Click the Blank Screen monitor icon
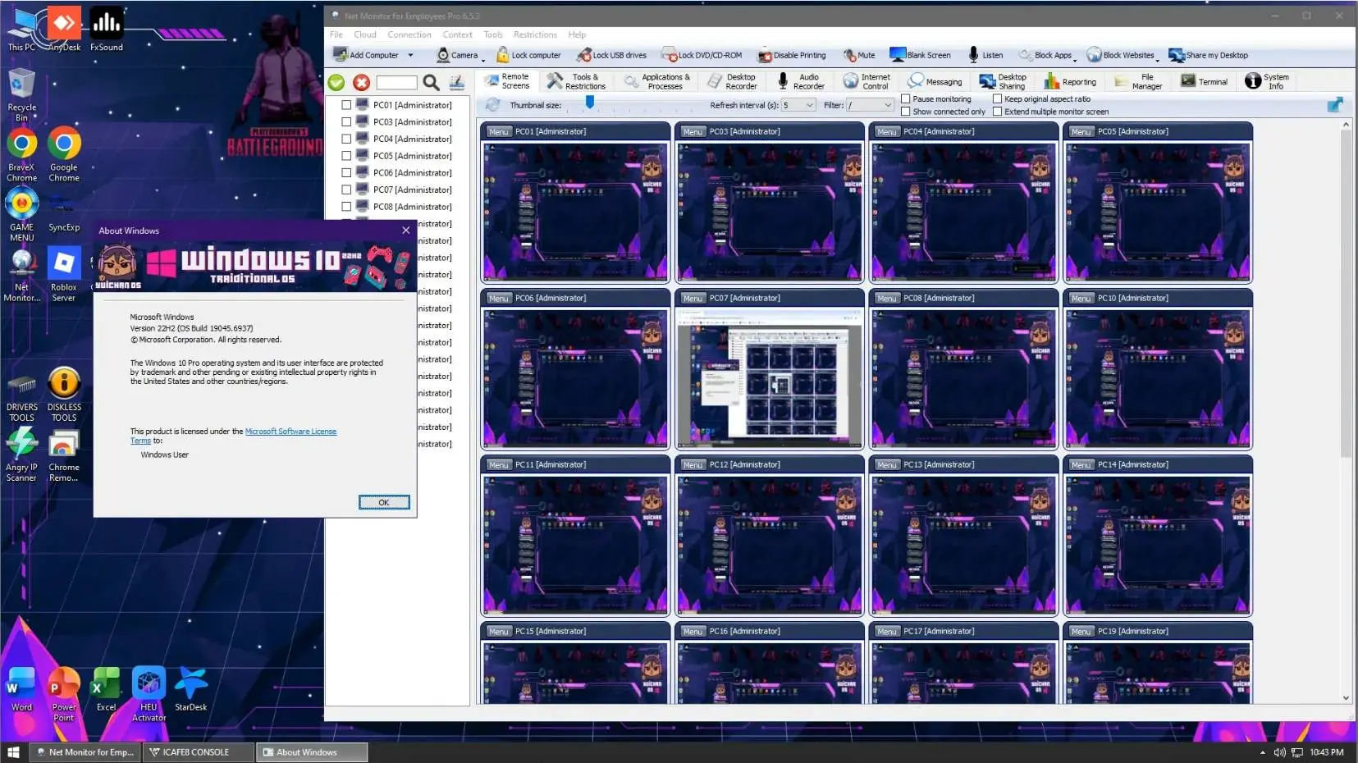 click(898, 55)
